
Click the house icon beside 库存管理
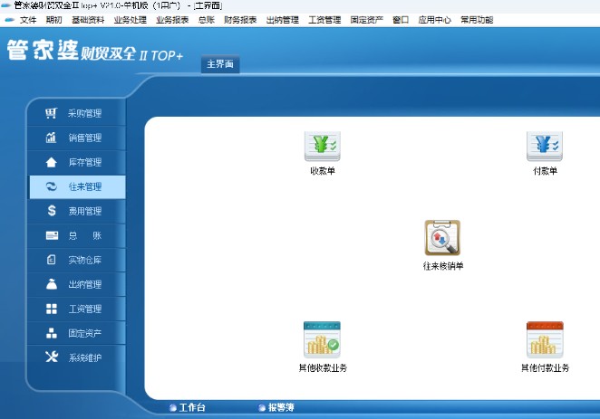tap(51, 162)
